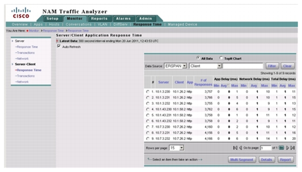Click the green Go button beside page field
Viewport: 302px width, 172px height.
click(281, 148)
